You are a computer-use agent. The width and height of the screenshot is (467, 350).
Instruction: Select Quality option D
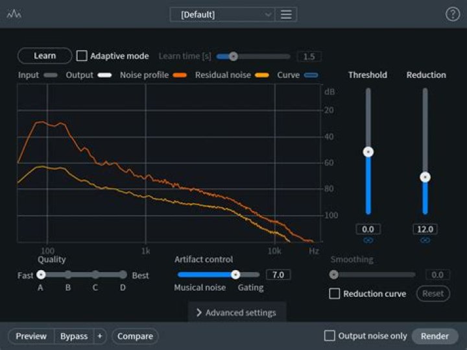pos(123,275)
